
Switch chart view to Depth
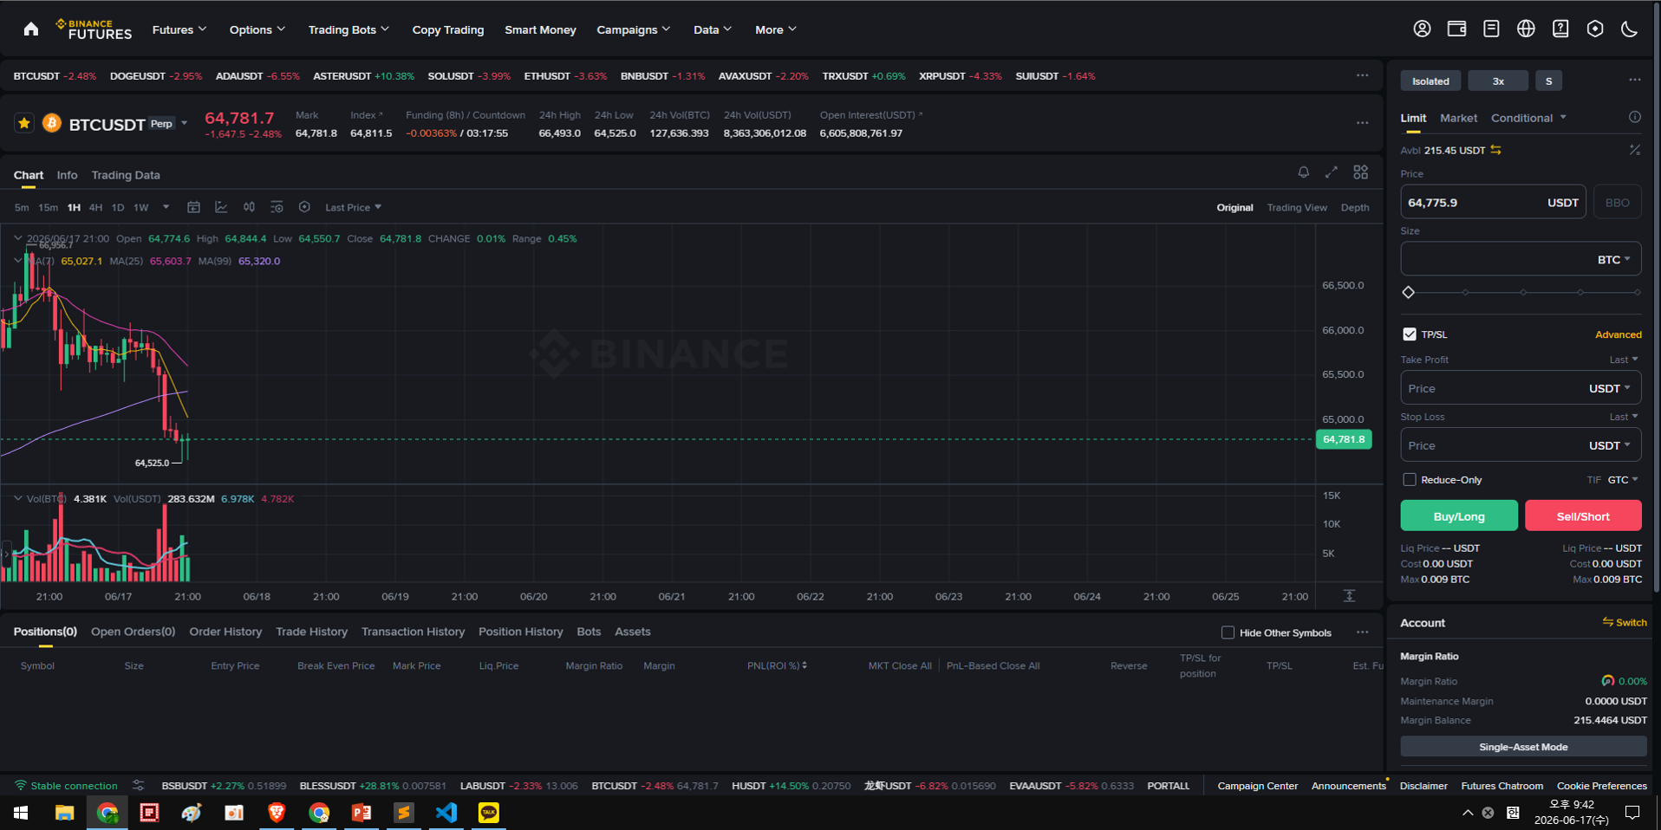coord(1355,208)
